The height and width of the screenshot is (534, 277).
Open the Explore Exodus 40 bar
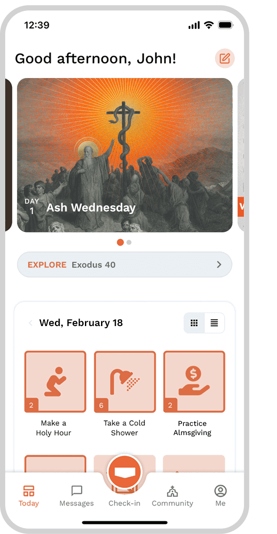pos(125,265)
